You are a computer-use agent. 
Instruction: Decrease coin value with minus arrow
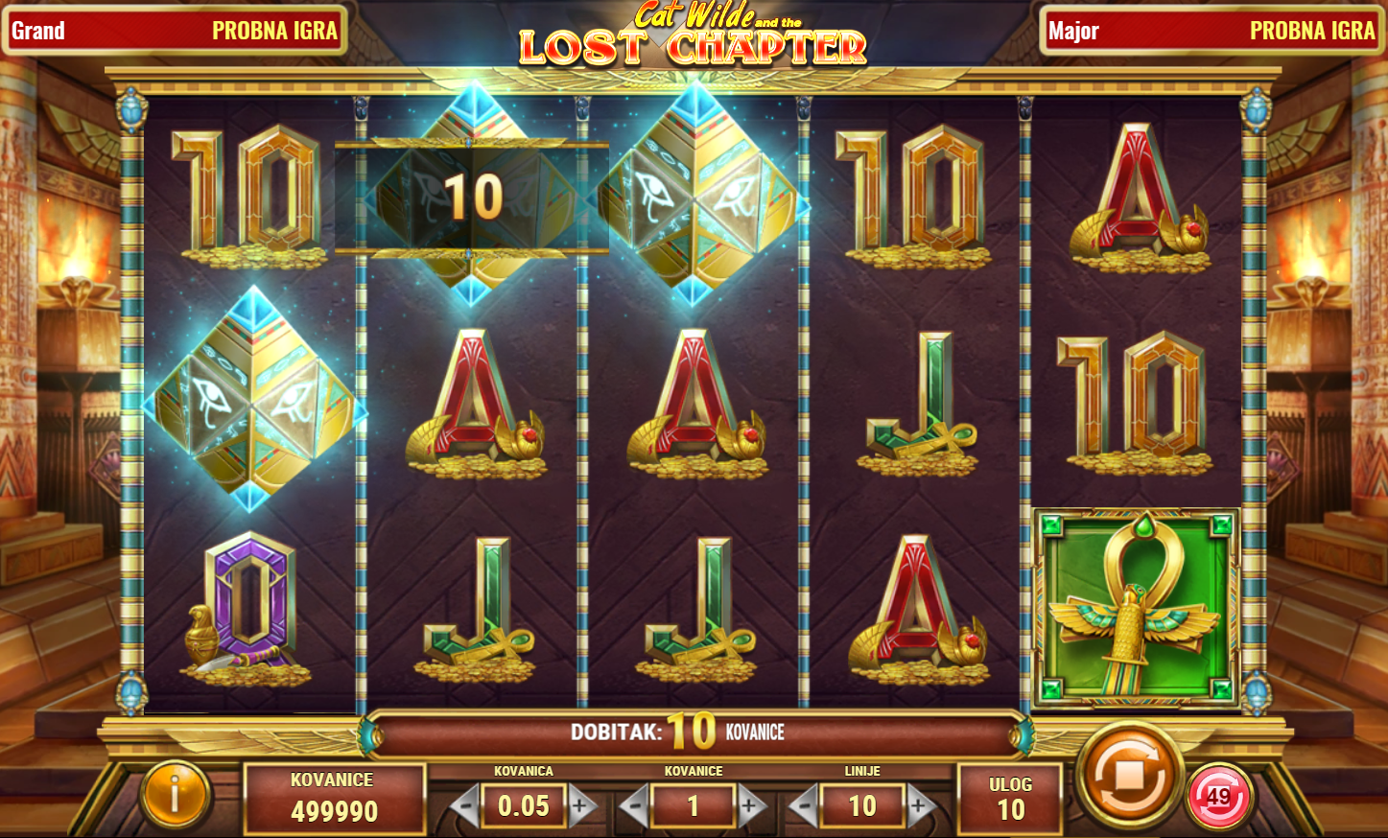465,805
